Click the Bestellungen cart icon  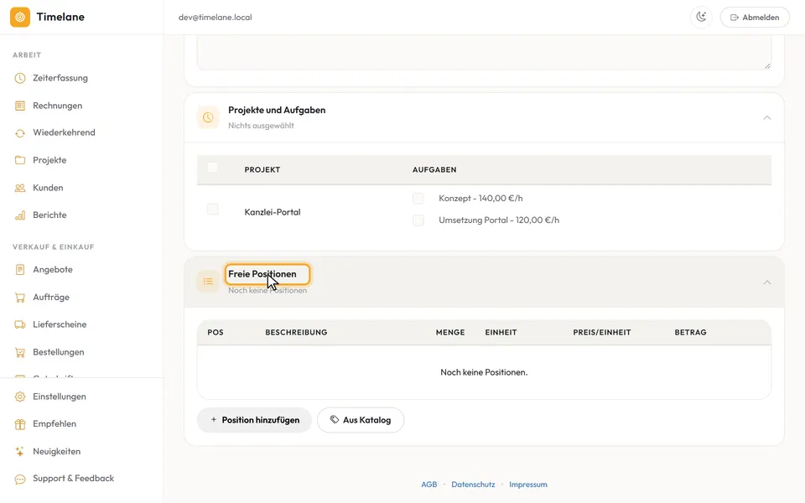[20, 352]
